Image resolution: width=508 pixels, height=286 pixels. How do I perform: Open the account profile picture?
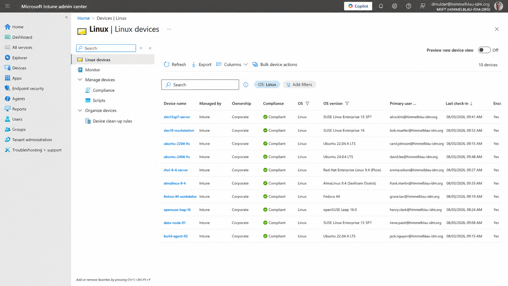[499, 6]
